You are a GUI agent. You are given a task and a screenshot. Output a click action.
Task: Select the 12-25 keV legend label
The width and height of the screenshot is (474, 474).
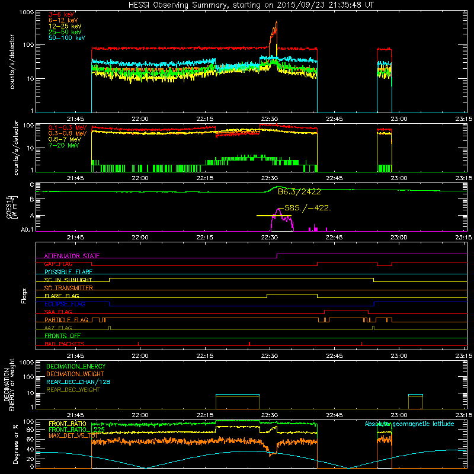coord(65,26)
